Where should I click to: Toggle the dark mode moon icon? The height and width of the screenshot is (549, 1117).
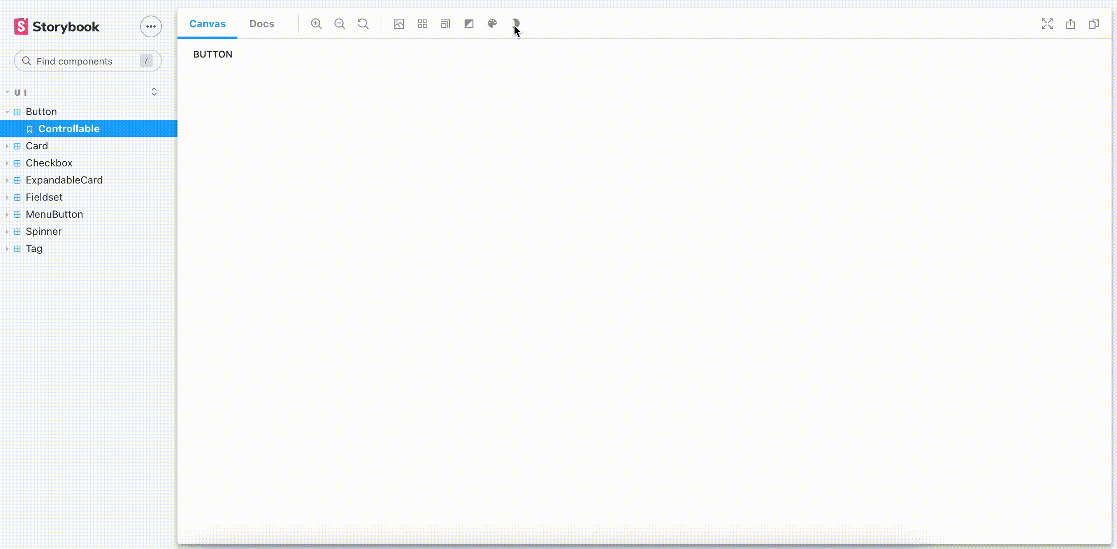[x=516, y=23]
